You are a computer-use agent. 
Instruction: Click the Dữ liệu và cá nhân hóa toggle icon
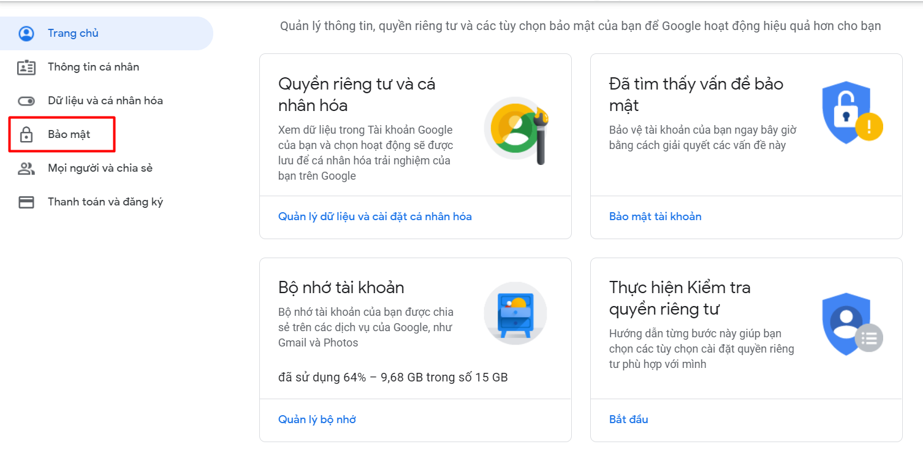point(26,101)
